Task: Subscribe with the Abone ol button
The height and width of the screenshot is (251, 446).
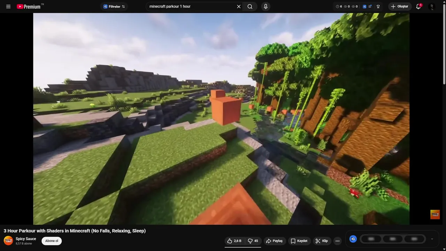Action: tap(52, 241)
